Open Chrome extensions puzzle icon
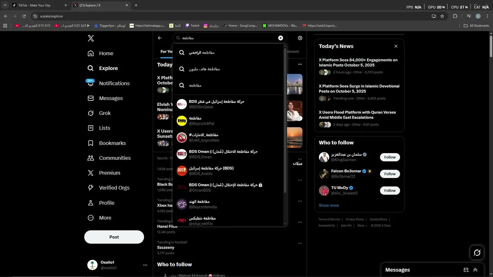 pos(455,16)
